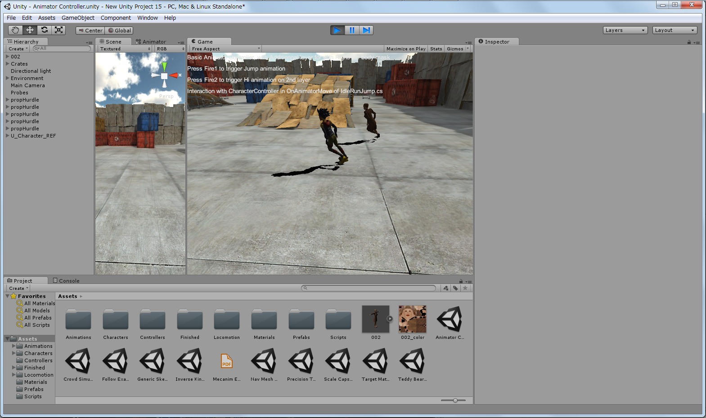Pause the game with Pause button
Screen dimensions: 706x418
coord(352,30)
